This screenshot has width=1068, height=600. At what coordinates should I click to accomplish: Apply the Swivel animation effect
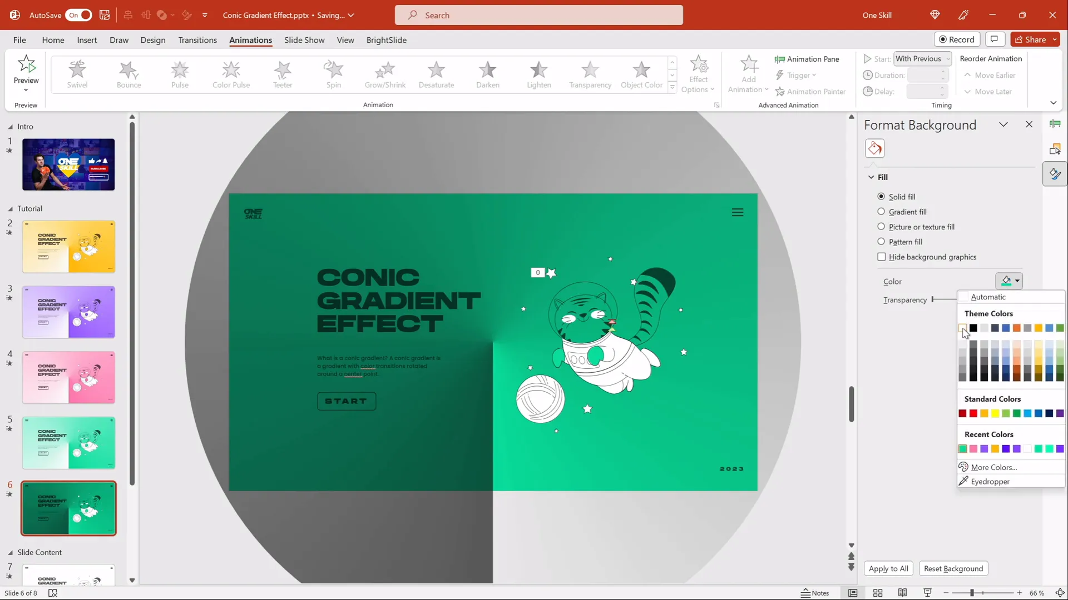point(77,74)
